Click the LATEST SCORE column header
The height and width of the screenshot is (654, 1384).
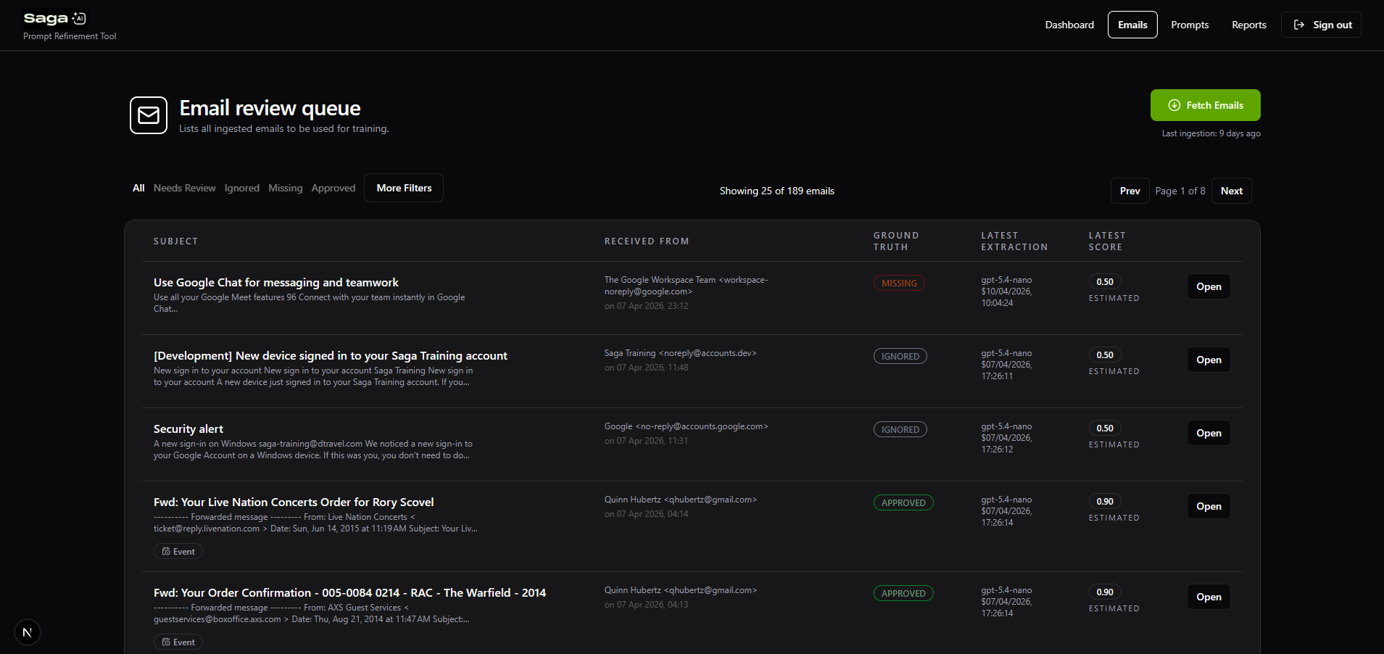[1107, 241]
